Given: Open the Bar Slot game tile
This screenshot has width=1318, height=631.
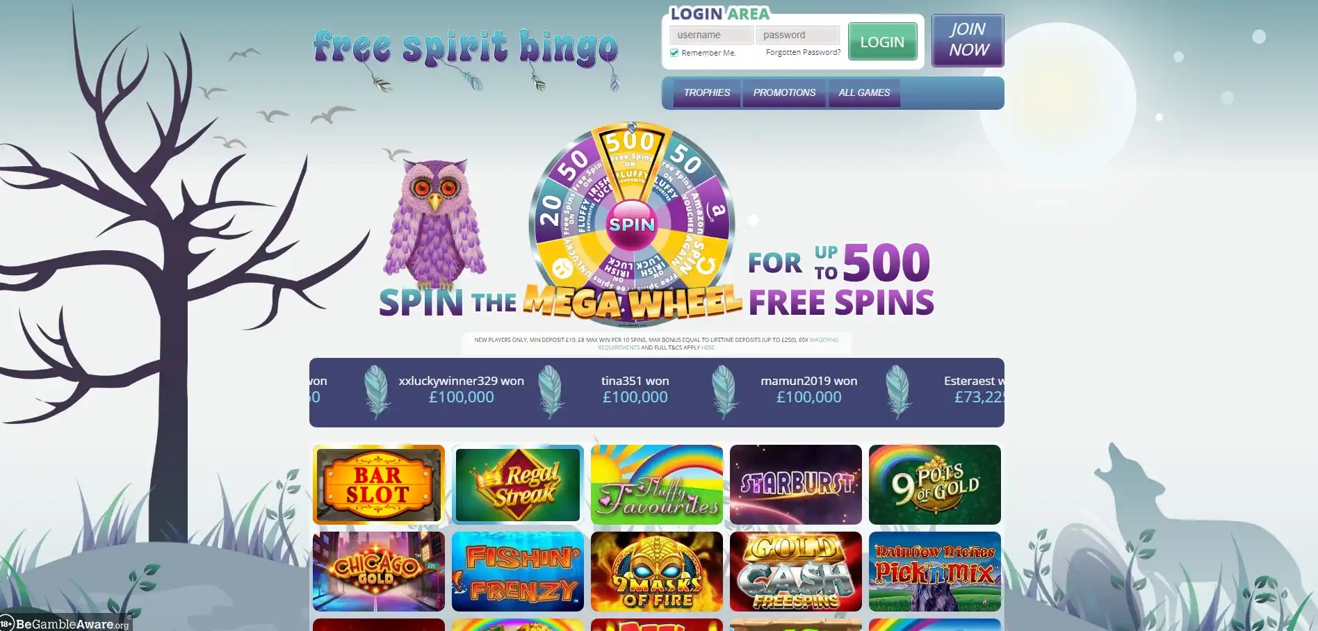Looking at the screenshot, I should [378, 484].
